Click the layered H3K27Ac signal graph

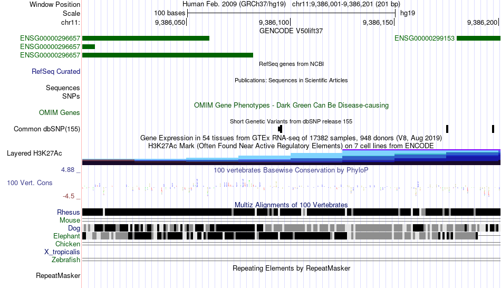pos(291,157)
